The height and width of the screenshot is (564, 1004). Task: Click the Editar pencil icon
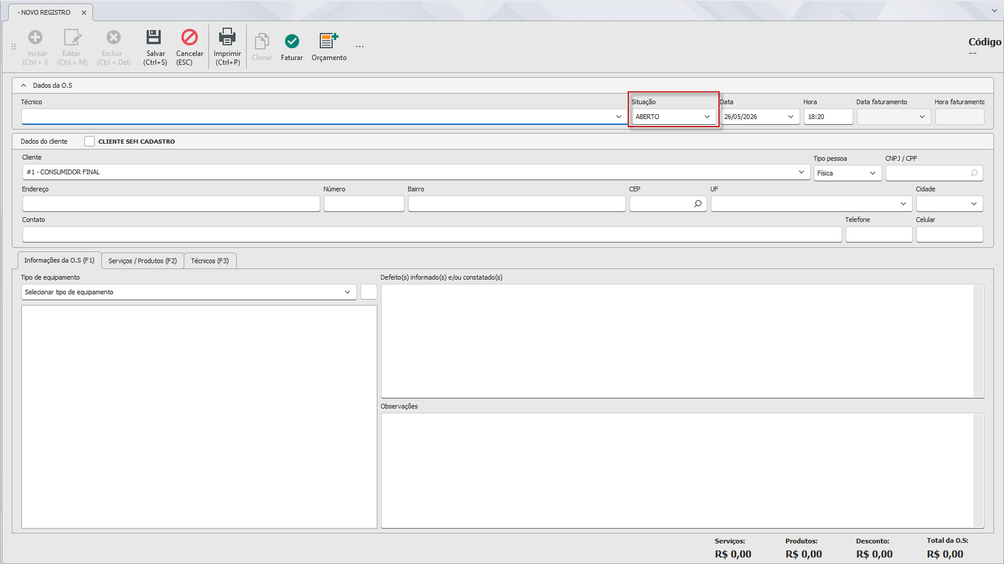[72, 37]
